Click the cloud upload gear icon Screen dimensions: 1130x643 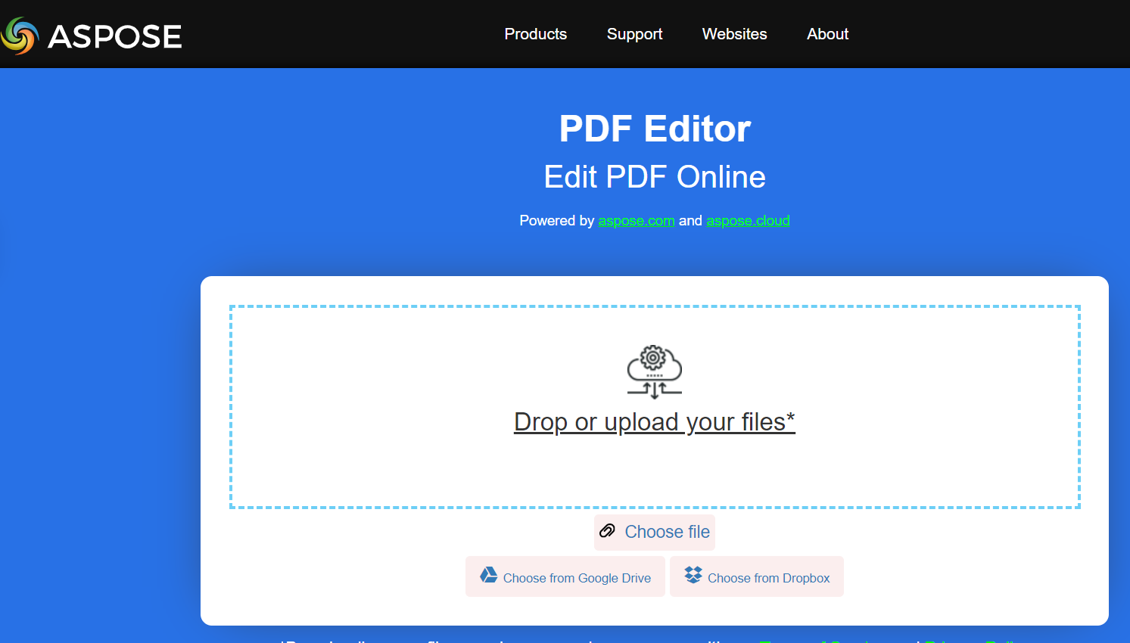click(655, 371)
